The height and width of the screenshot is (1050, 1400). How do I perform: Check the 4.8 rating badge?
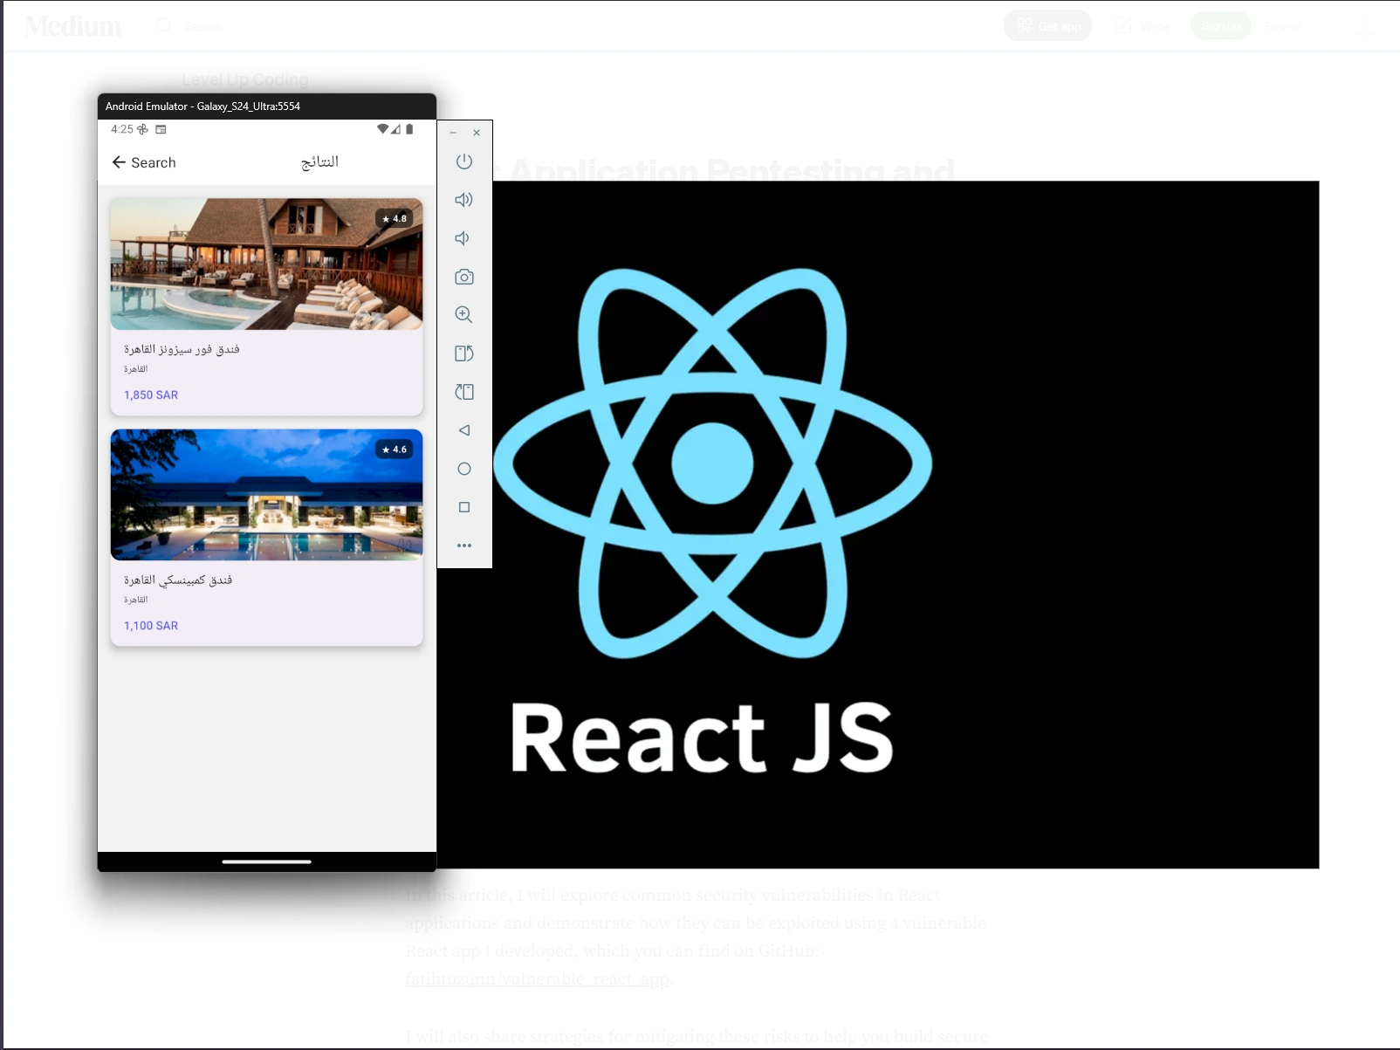click(394, 218)
